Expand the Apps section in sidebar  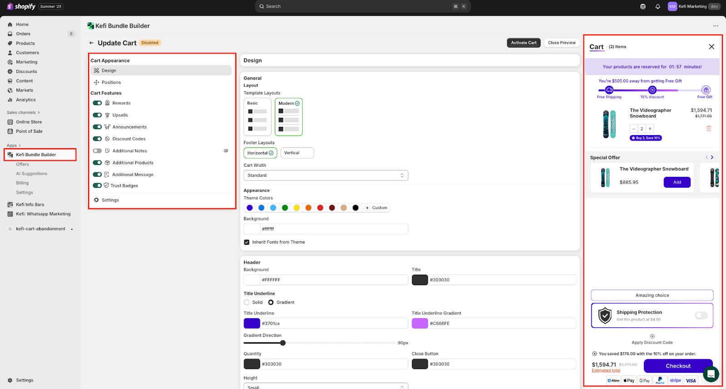point(14,146)
